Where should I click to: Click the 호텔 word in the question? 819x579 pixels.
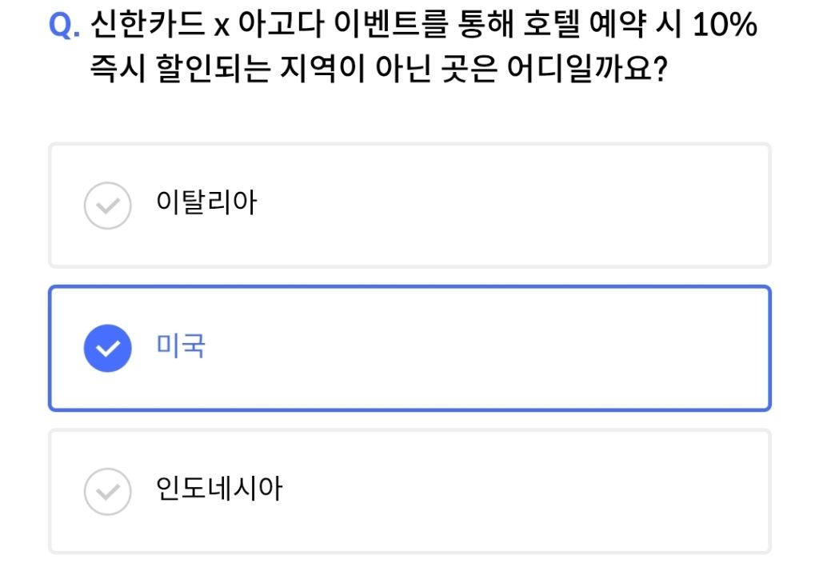(550, 26)
